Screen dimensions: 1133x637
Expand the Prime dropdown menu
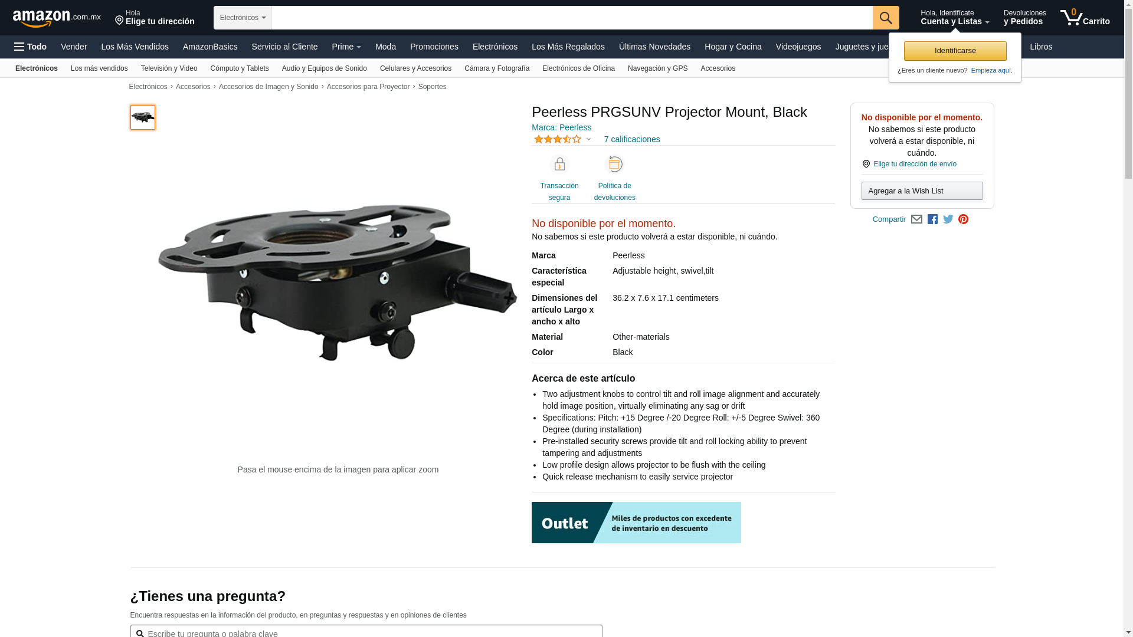(x=346, y=47)
